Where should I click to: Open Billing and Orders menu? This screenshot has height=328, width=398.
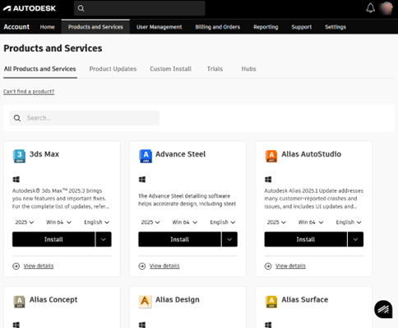pos(218,27)
